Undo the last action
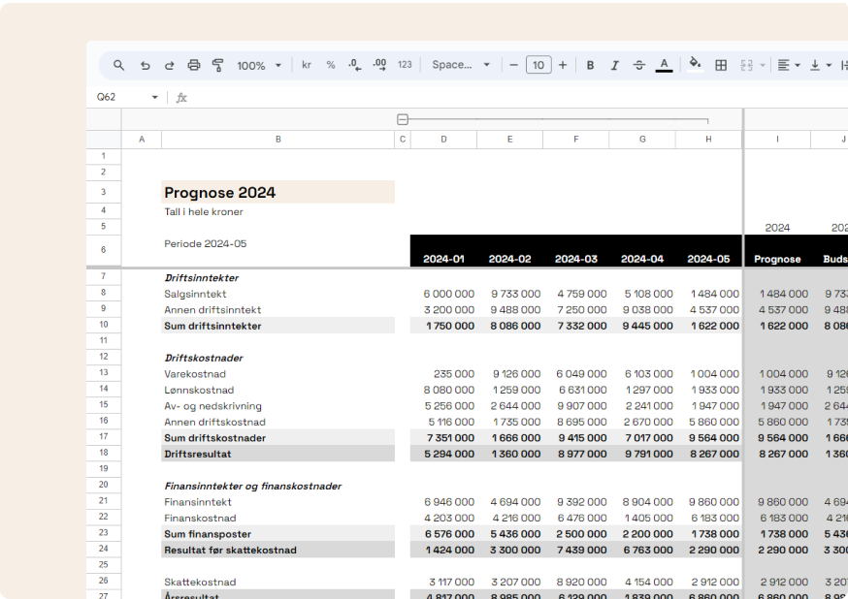The image size is (848, 599). click(146, 65)
